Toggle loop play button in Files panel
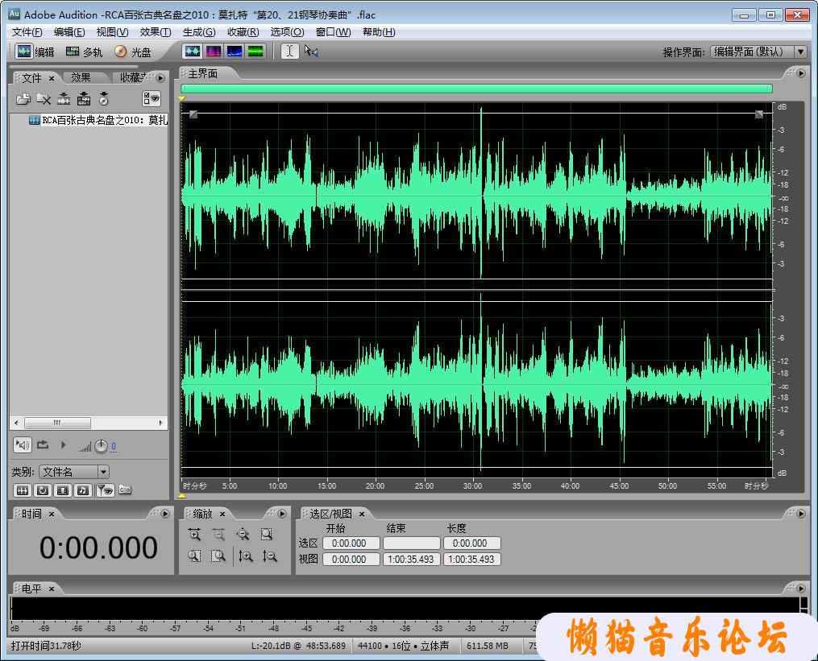The width and height of the screenshot is (818, 661). [43, 445]
